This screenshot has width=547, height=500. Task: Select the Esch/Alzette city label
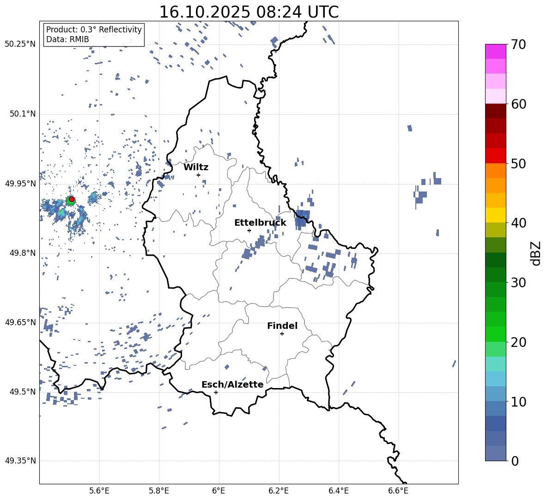pyautogui.click(x=232, y=384)
